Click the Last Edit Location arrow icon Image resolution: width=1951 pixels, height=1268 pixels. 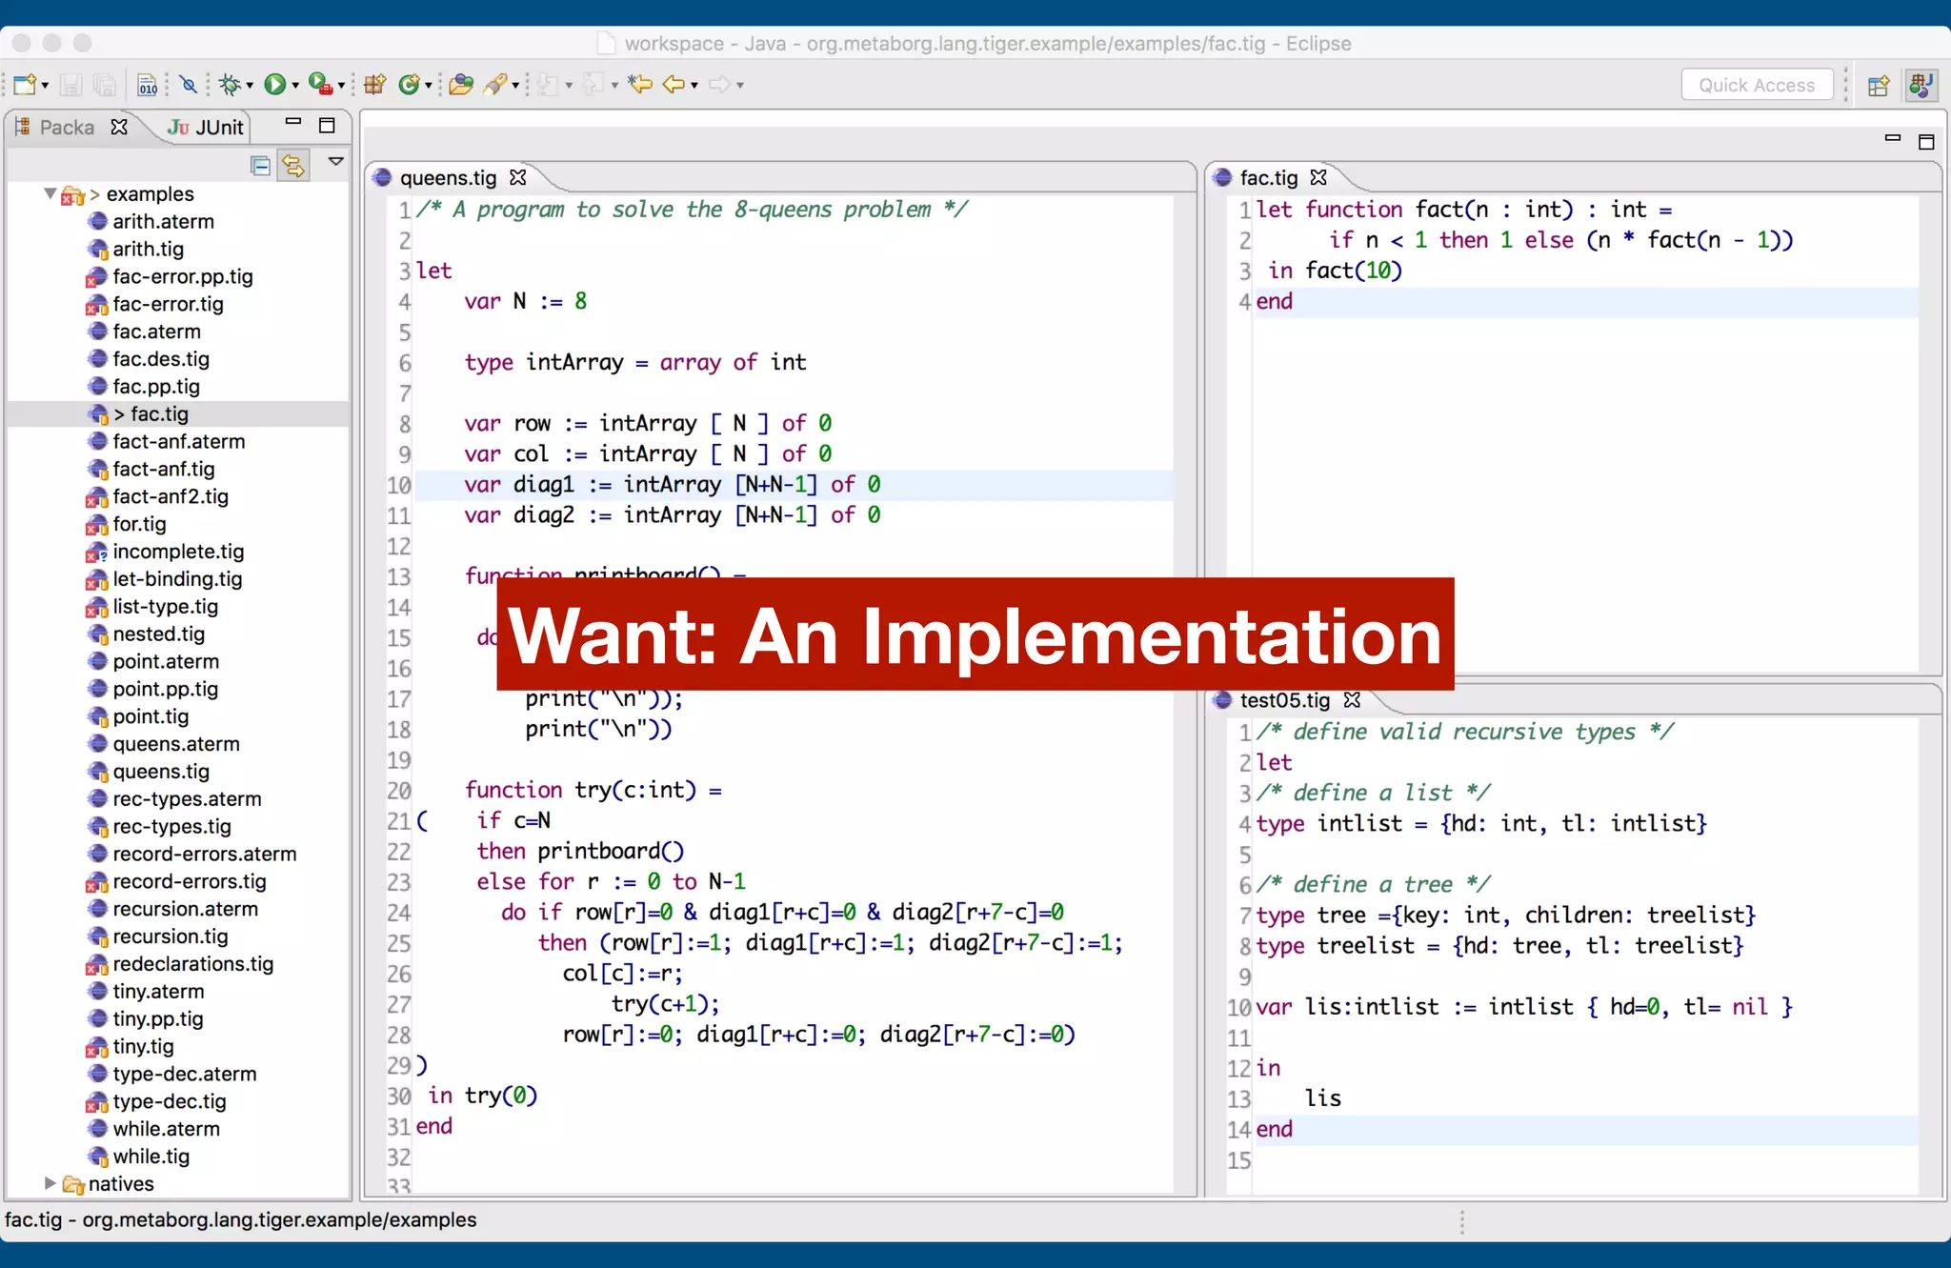640,85
